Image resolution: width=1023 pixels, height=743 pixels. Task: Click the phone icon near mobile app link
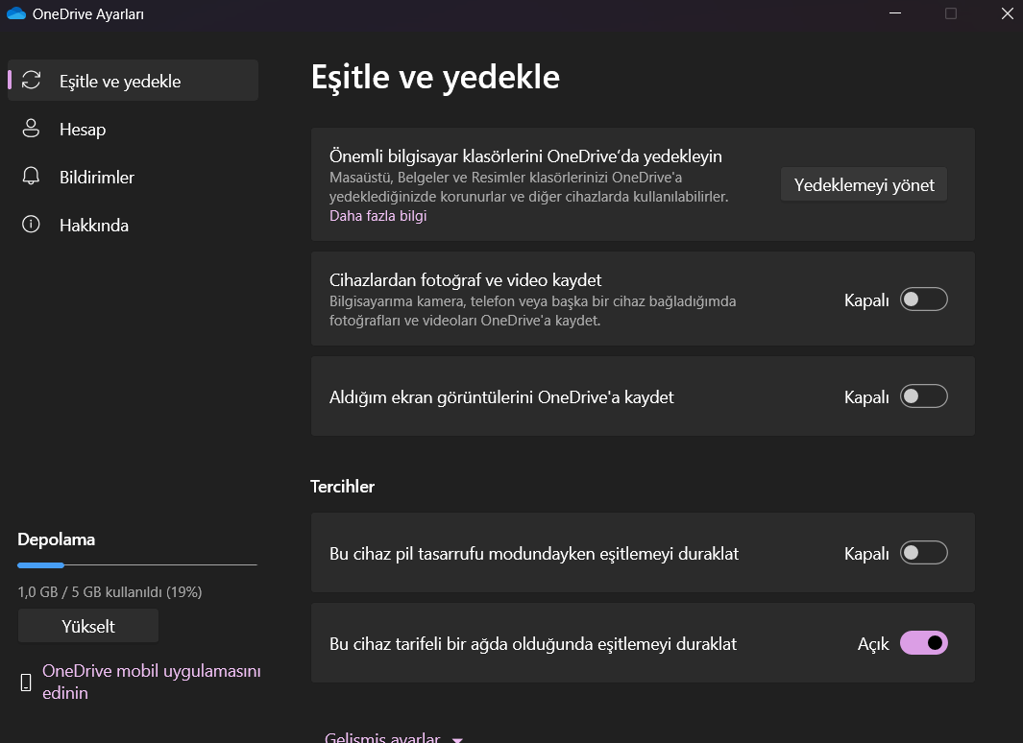26,683
